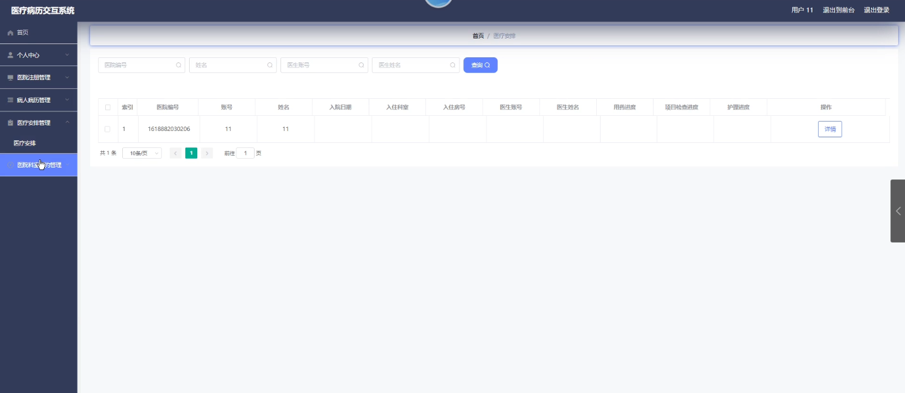Open the 病人病历管理 sidebar menu

point(38,100)
